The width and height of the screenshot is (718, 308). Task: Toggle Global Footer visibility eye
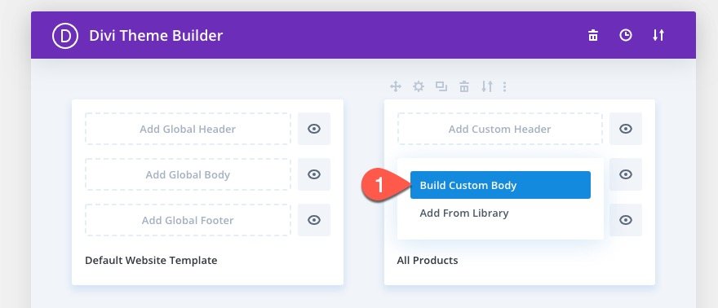(314, 220)
